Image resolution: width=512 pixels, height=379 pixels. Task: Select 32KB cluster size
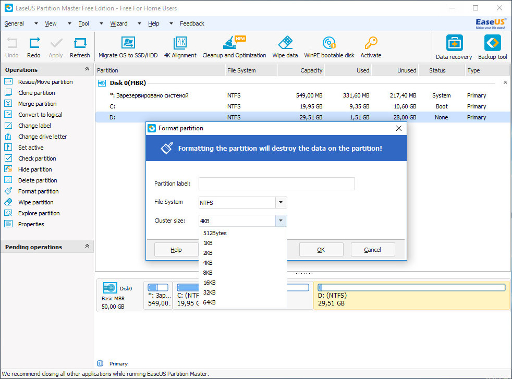[x=242, y=292]
